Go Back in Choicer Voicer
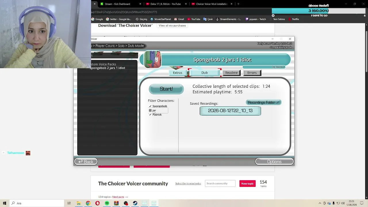368x207 pixels. point(86,162)
